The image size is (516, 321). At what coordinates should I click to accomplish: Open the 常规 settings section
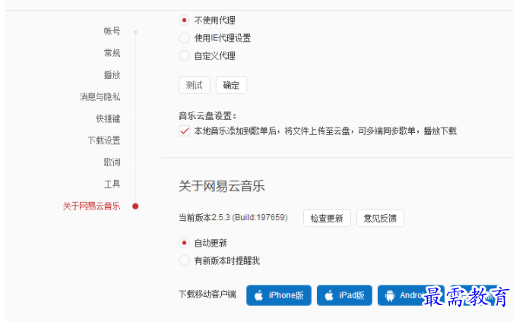(112, 53)
